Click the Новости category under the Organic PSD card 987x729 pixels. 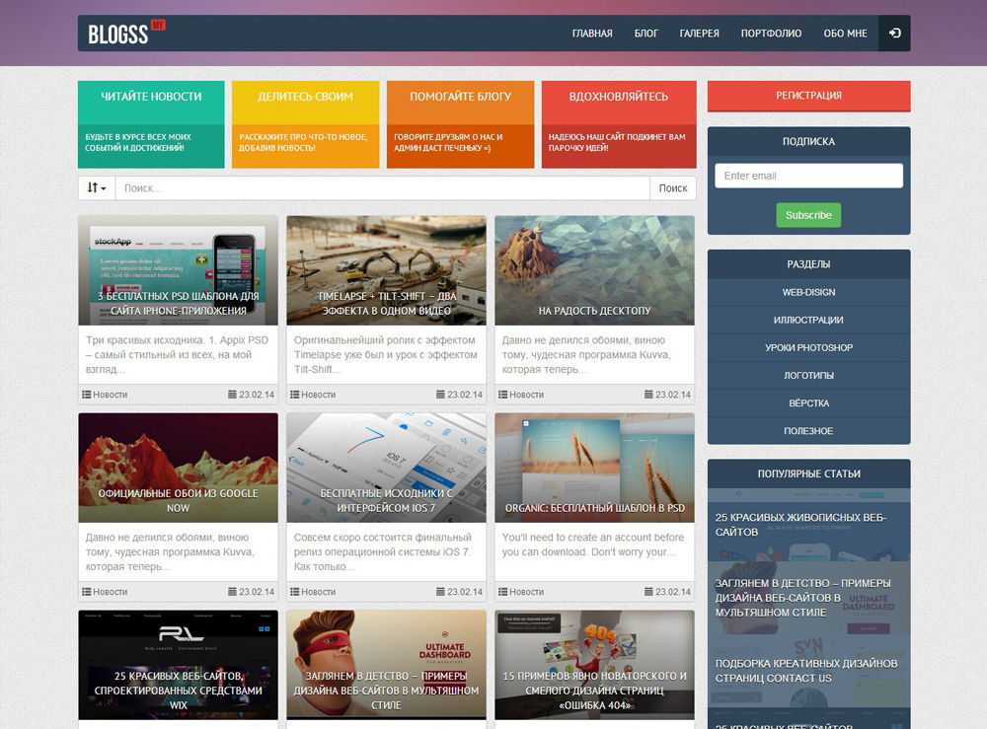pos(526,592)
